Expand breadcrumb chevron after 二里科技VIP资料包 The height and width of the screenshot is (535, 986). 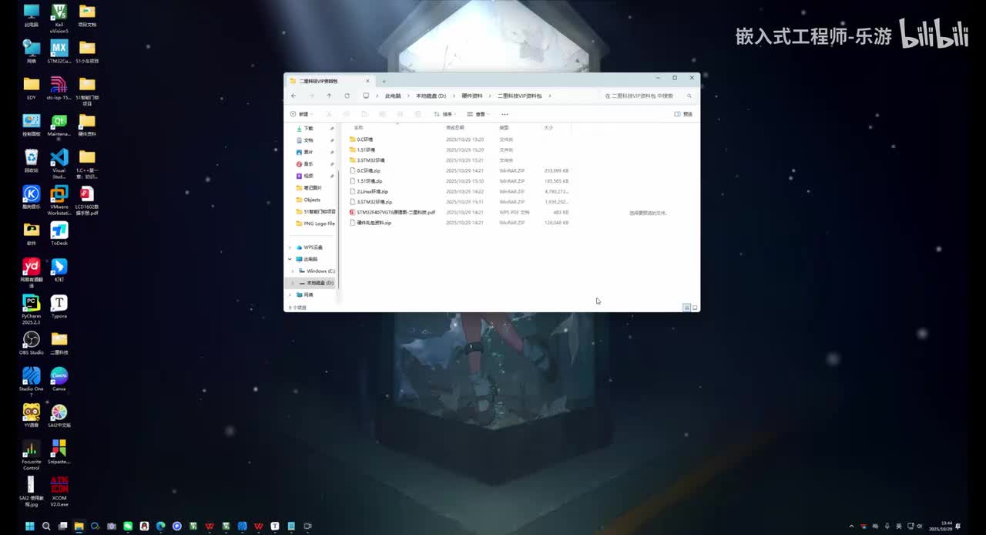pyautogui.click(x=549, y=96)
